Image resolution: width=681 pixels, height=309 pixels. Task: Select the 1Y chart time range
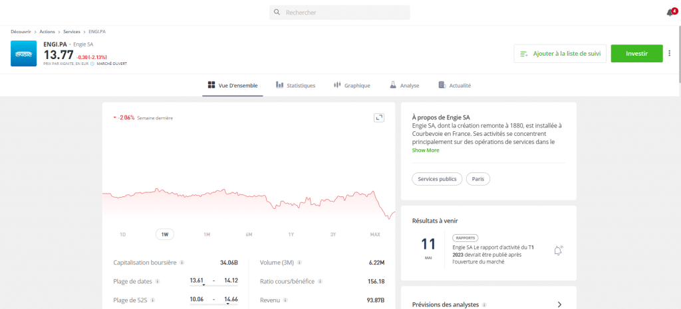coord(291,234)
